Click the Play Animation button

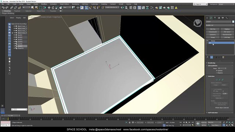[187, 122]
